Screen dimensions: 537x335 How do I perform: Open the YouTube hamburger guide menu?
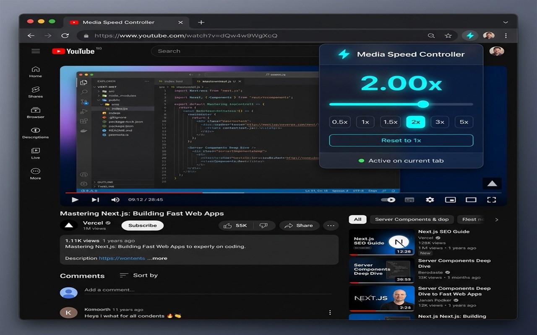tap(36, 51)
